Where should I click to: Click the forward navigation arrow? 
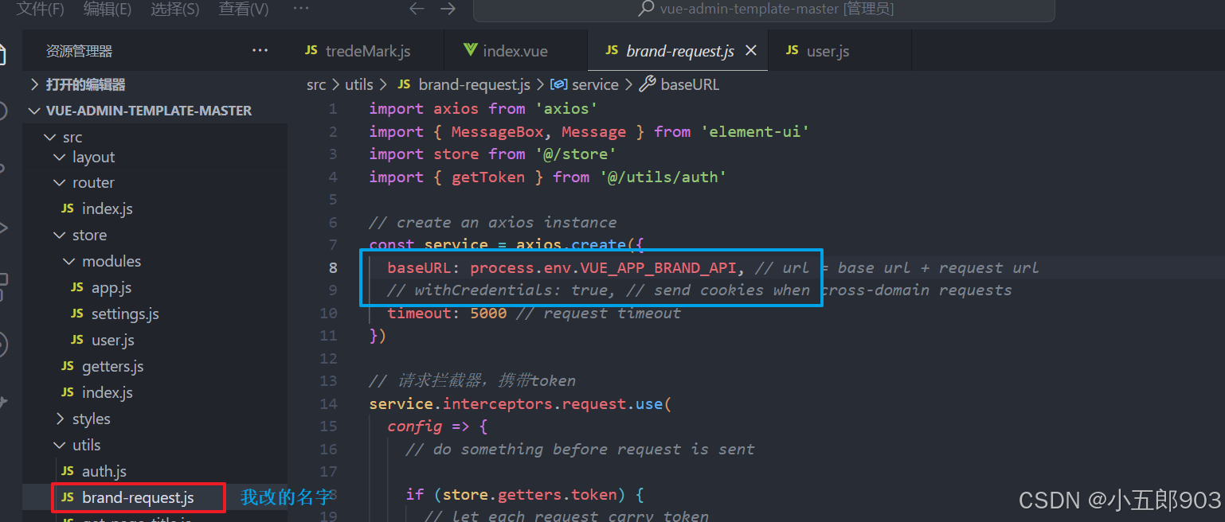pyautogui.click(x=448, y=9)
